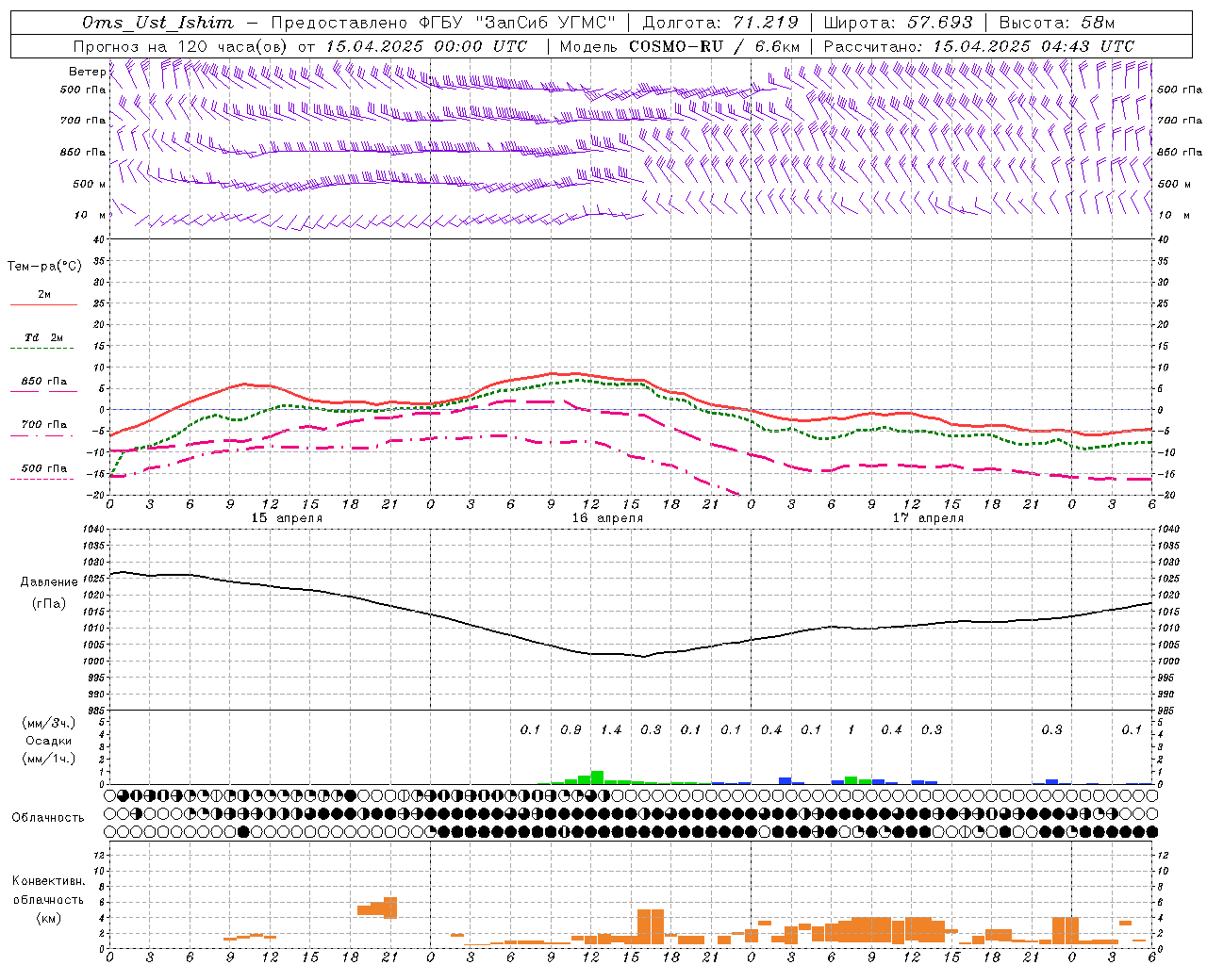Click the latitude value "Широта: 57.693"

(x=898, y=23)
